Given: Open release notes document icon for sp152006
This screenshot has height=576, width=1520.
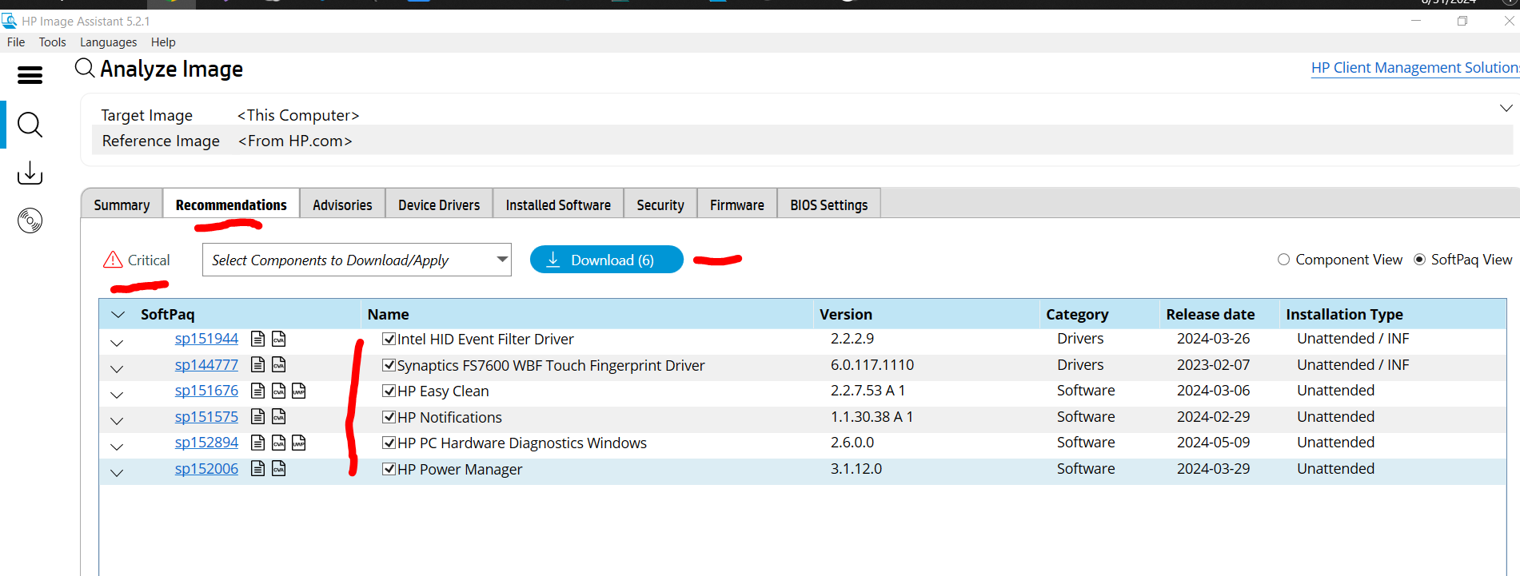Looking at the screenshot, I should pyautogui.click(x=257, y=469).
